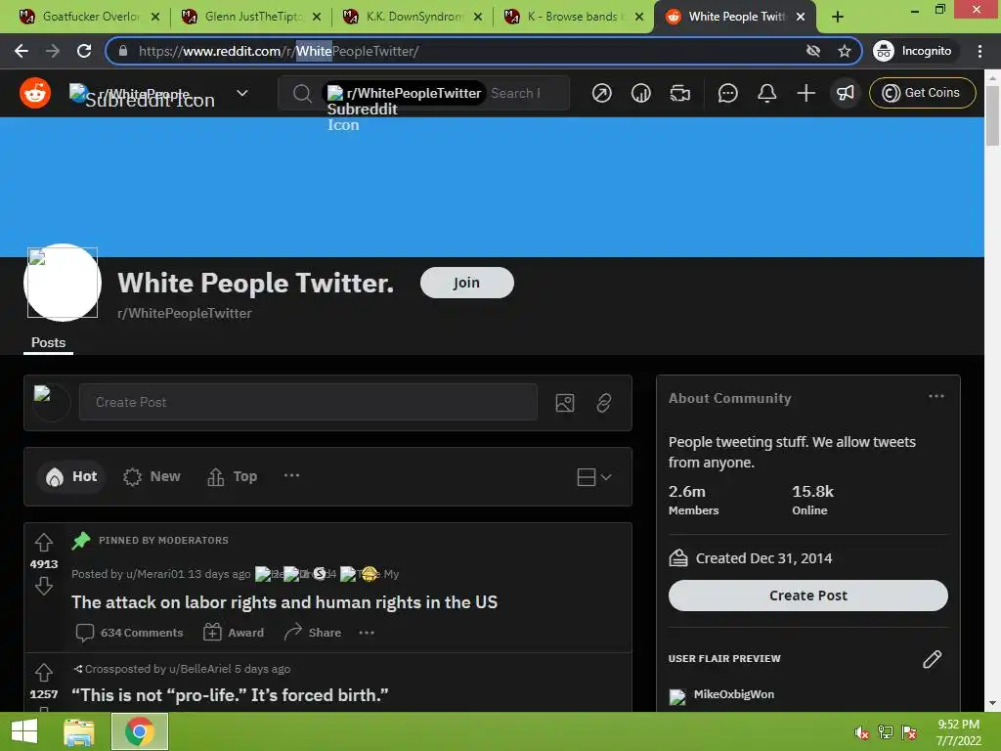Downvote the labor rights pinned post

[x=43, y=586]
